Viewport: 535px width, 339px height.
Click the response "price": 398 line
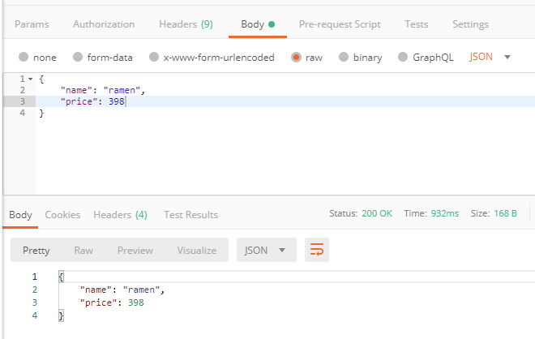(x=112, y=303)
